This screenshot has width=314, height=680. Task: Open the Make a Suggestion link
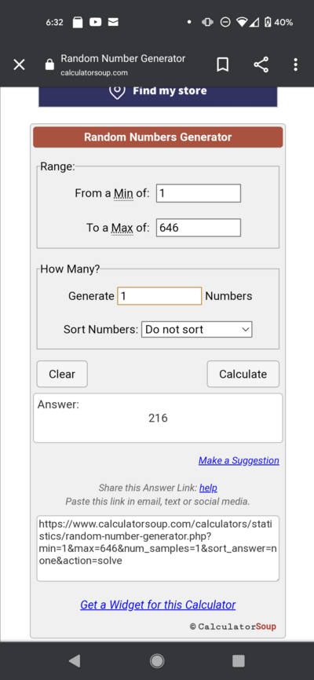pos(239,461)
